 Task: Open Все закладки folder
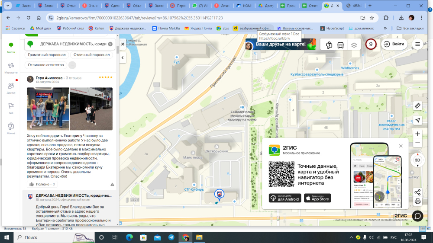410,28
